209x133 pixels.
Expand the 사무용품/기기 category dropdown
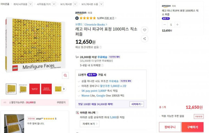[54, 4]
